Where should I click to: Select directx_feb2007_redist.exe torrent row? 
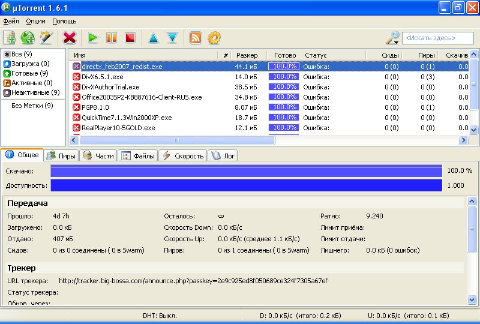269,67
